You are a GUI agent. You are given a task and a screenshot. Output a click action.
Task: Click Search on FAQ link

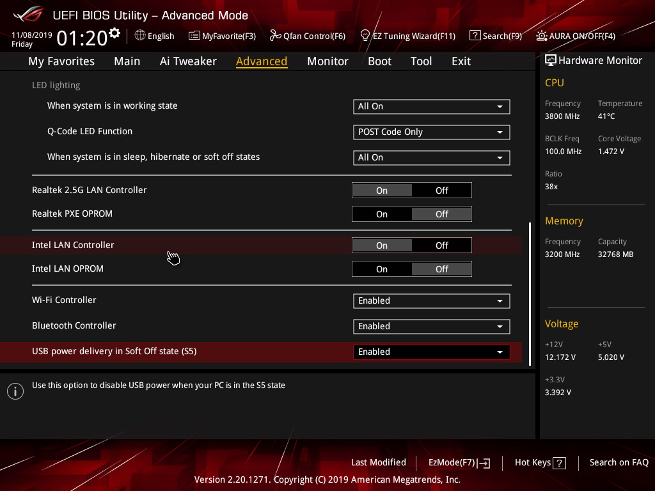619,463
